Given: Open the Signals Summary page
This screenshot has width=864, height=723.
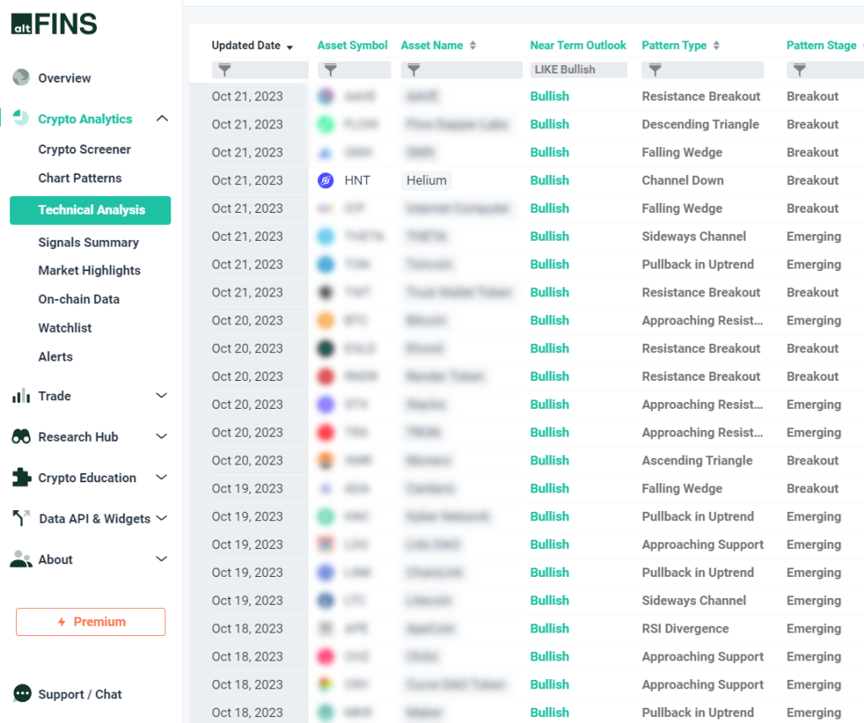Looking at the screenshot, I should pos(88,242).
